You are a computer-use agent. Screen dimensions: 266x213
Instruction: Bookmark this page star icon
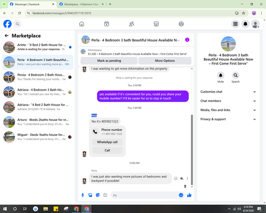click(244, 13)
